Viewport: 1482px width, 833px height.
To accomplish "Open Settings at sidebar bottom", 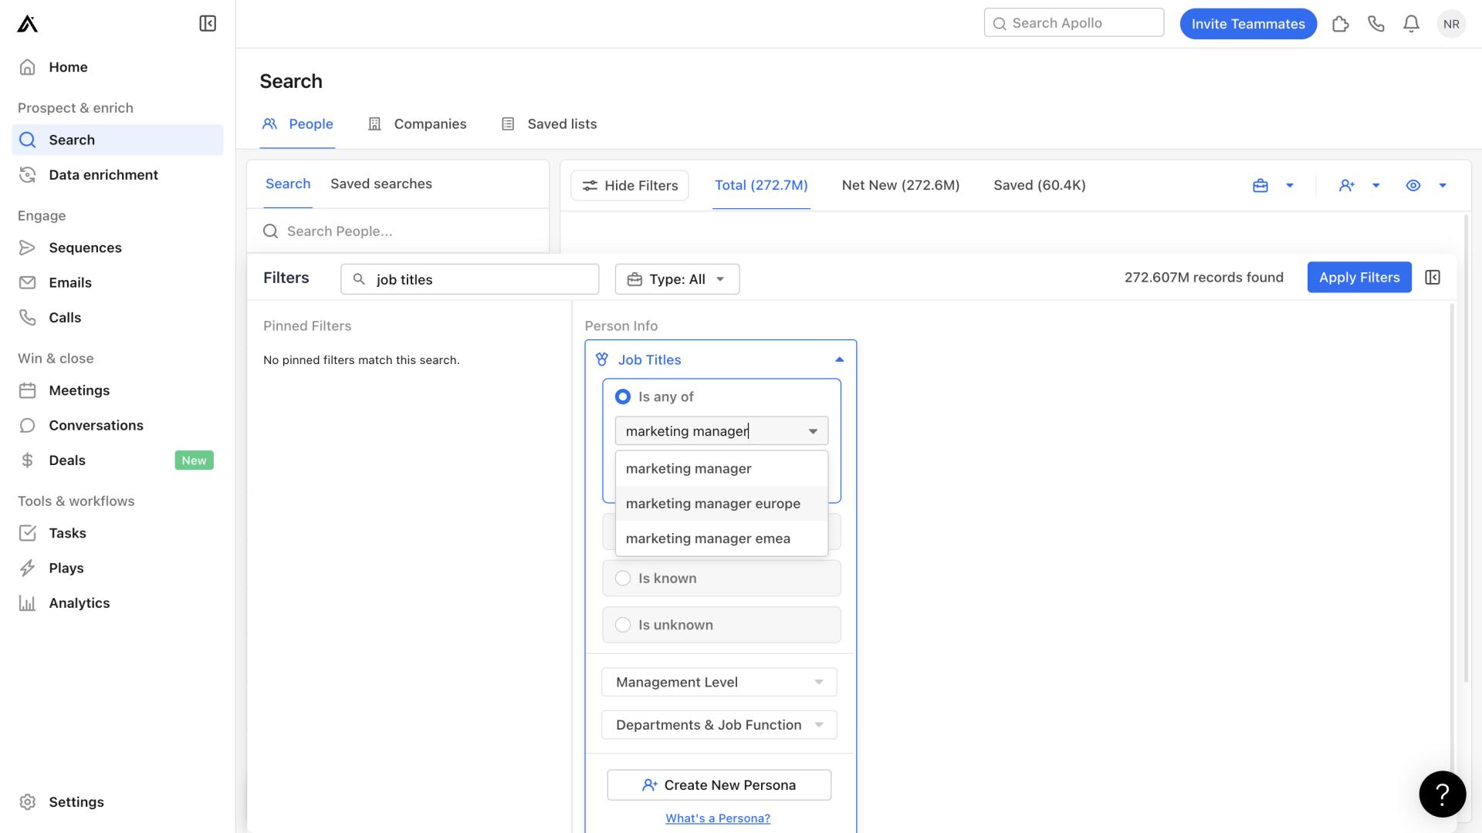I will tap(117, 802).
